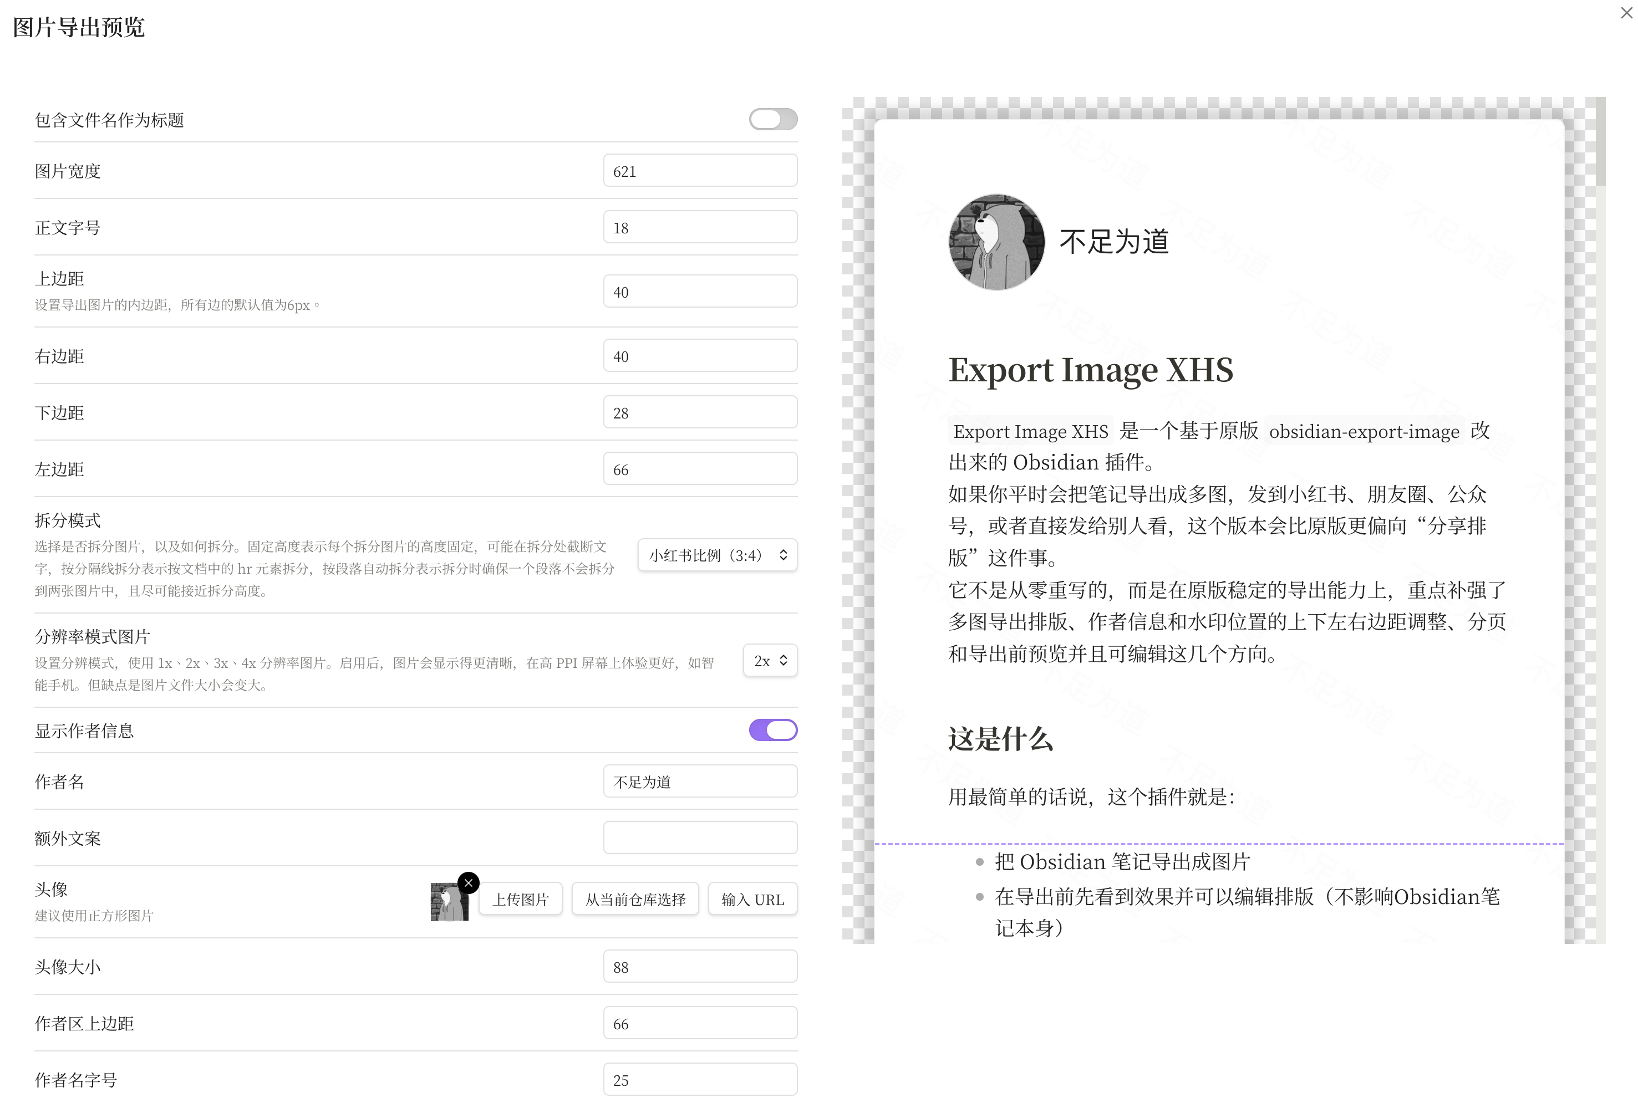Edit the 下边距 value of 28
The image size is (1638, 1103).
(x=699, y=411)
